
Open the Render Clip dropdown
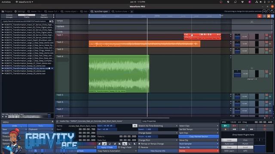pyautogui.click(x=199, y=147)
